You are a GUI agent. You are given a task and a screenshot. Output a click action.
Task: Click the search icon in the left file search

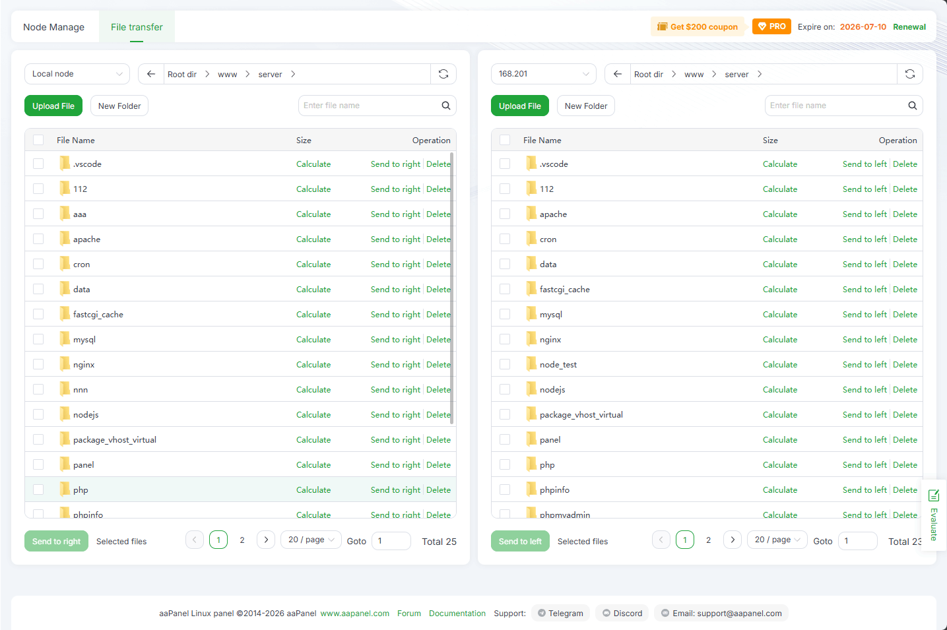click(x=446, y=106)
